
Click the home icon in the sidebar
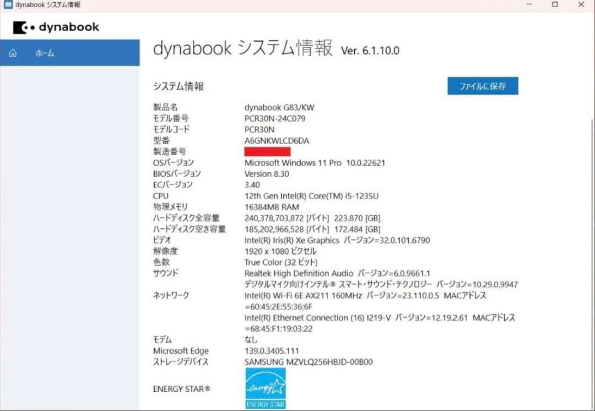coord(12,53)
